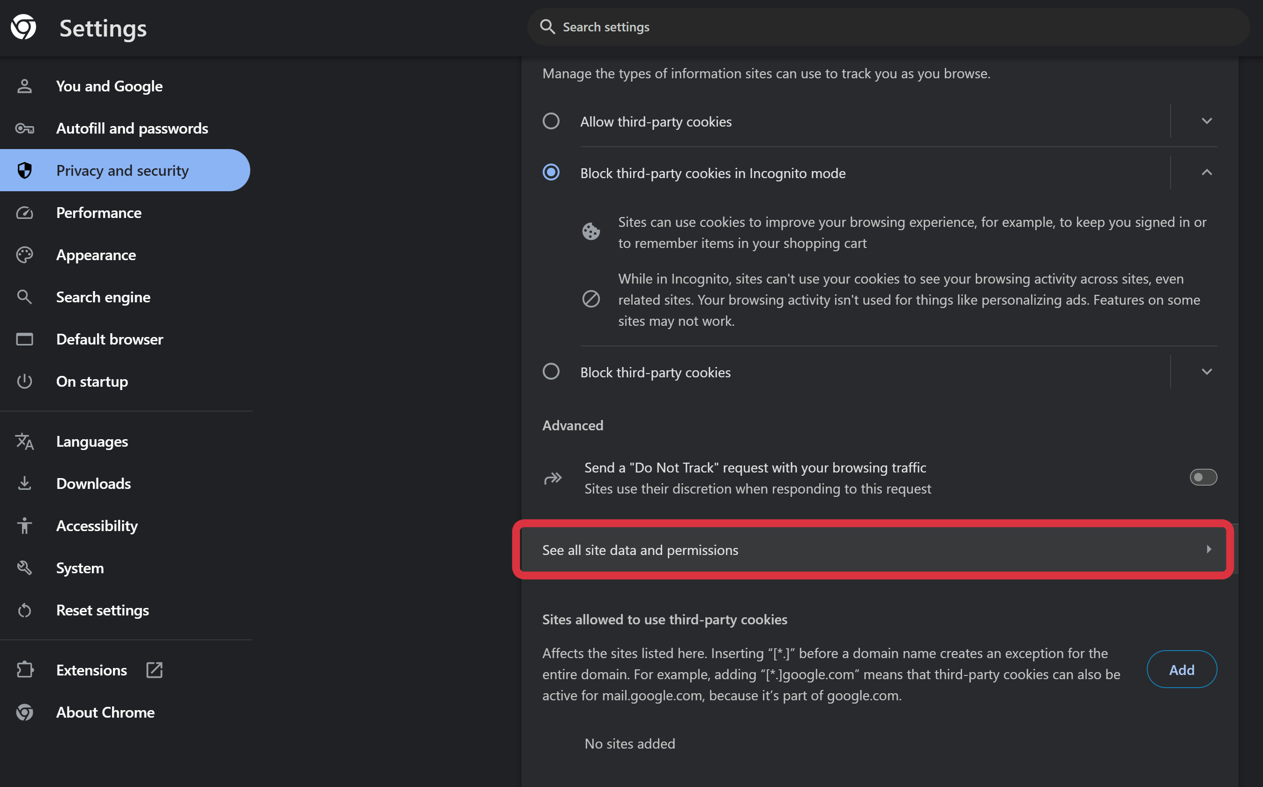Click the Chrome logo in Settings header
Viewport: 1263px width, 787px height.
23,27
